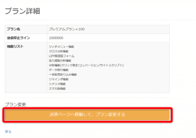
Task: Select リッチメニュー機能 in feature list
Action: (x=61, y=47)
